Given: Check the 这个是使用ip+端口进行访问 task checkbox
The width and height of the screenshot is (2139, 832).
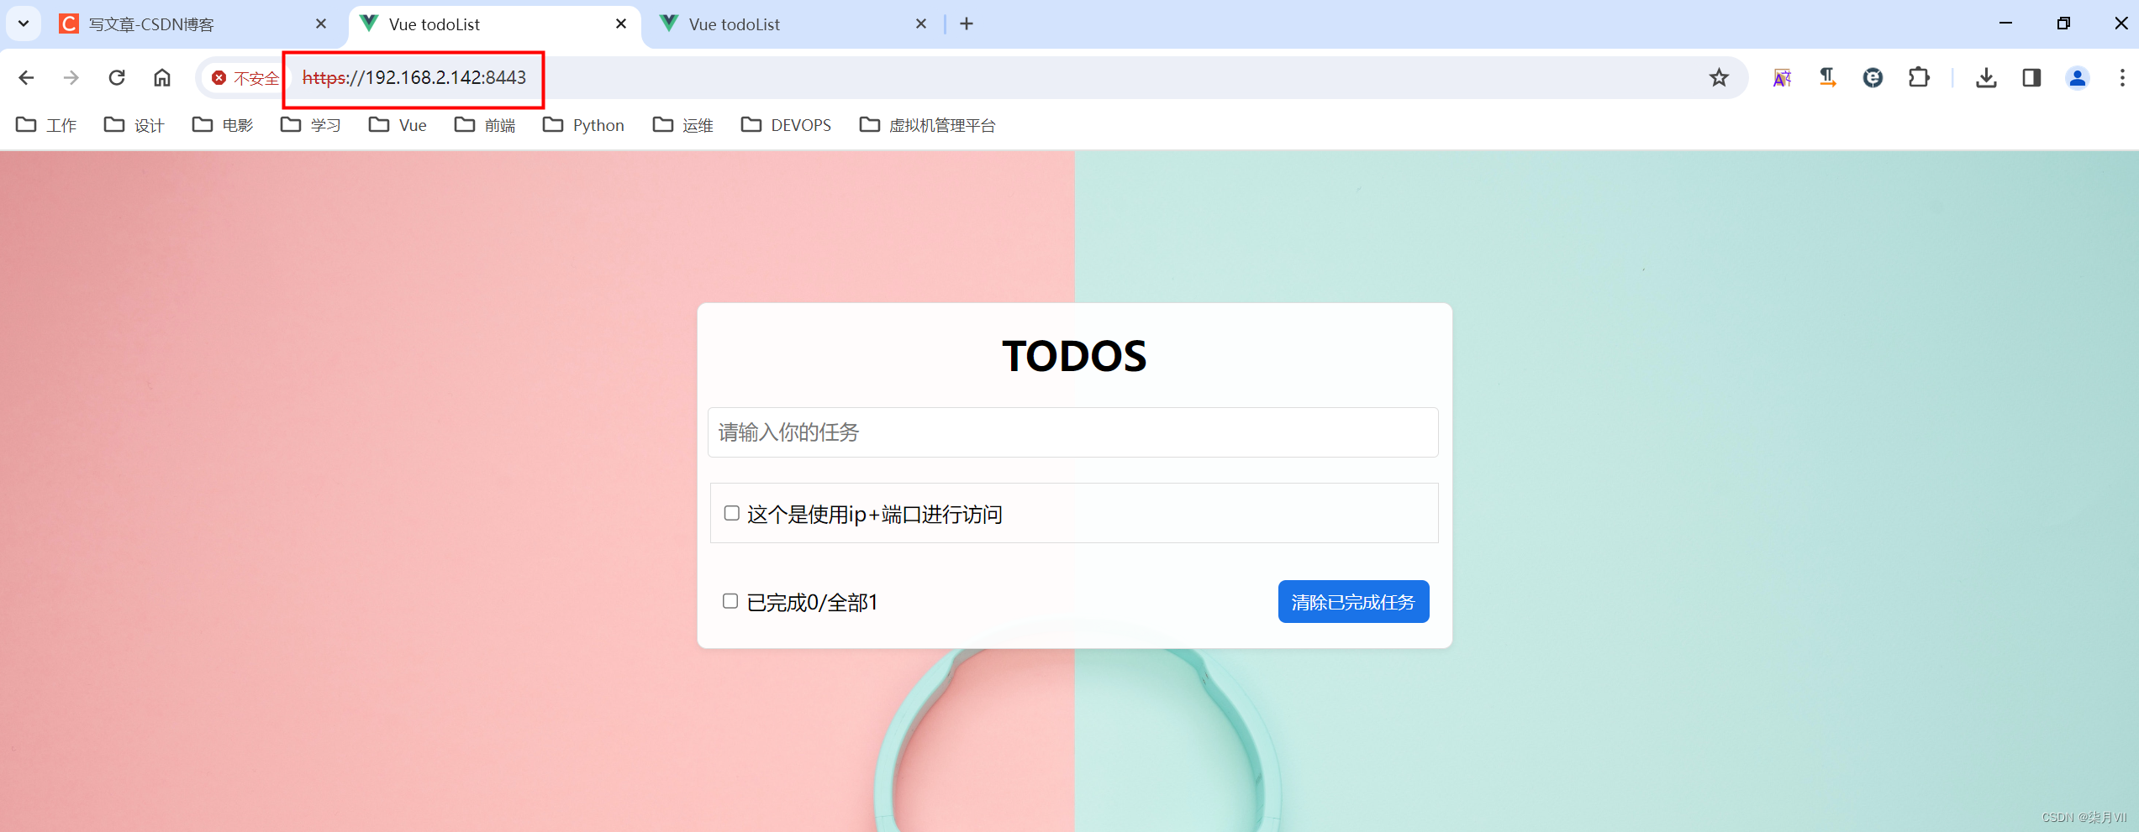Looking at the screenshot, I should tap(731, 513).
